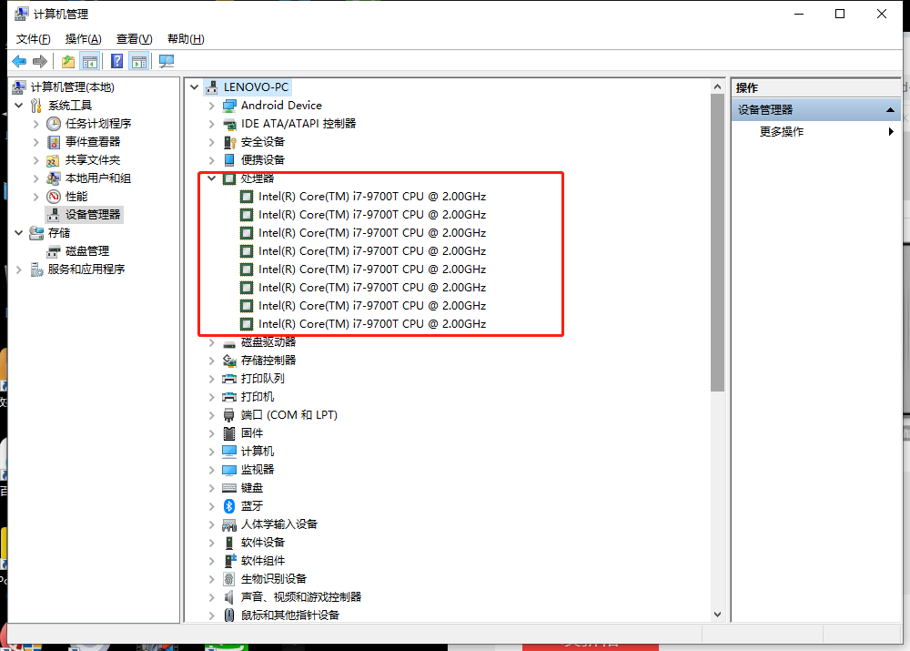This screenshot has height=651, width=910.
Task: Select the 打印机 printer icon
Action: 229,397
